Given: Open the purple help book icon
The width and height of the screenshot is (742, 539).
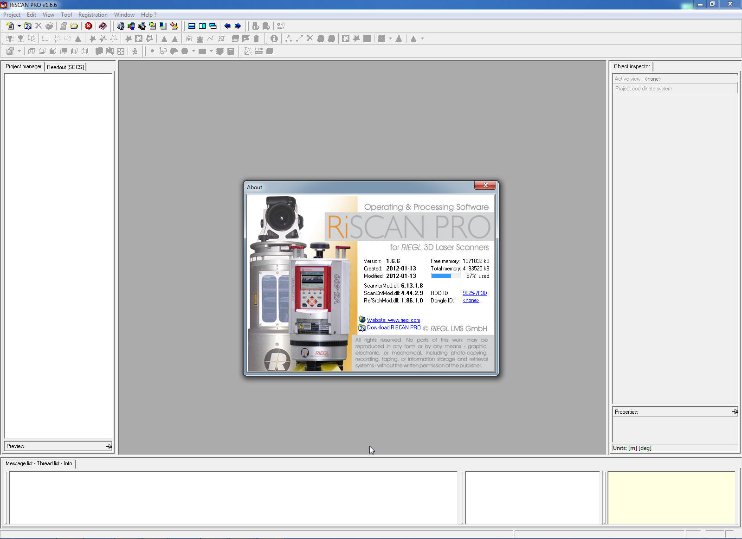Looking at the screenshot, I should 103,26.
